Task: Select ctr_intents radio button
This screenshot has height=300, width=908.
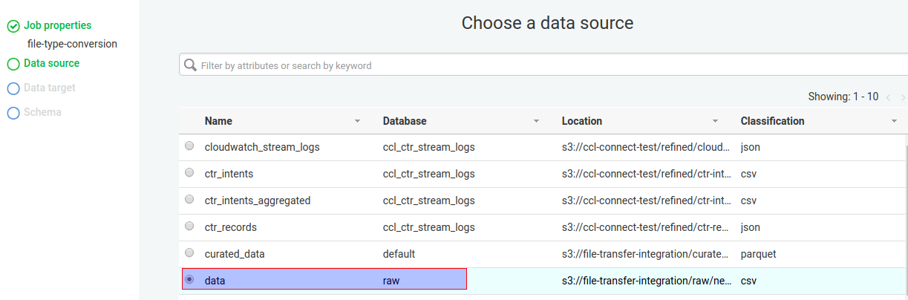Action: (x=189, y=173)
